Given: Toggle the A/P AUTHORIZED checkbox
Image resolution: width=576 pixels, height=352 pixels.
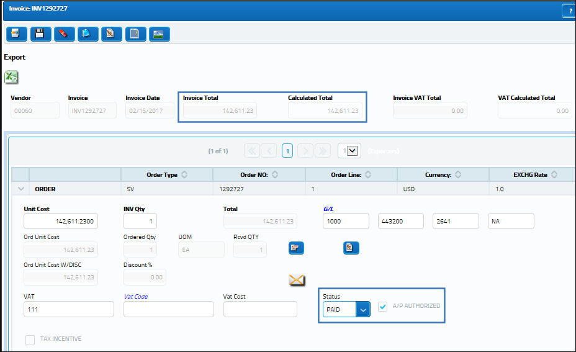Looking at the screenshot, I should tap(382, 307).
